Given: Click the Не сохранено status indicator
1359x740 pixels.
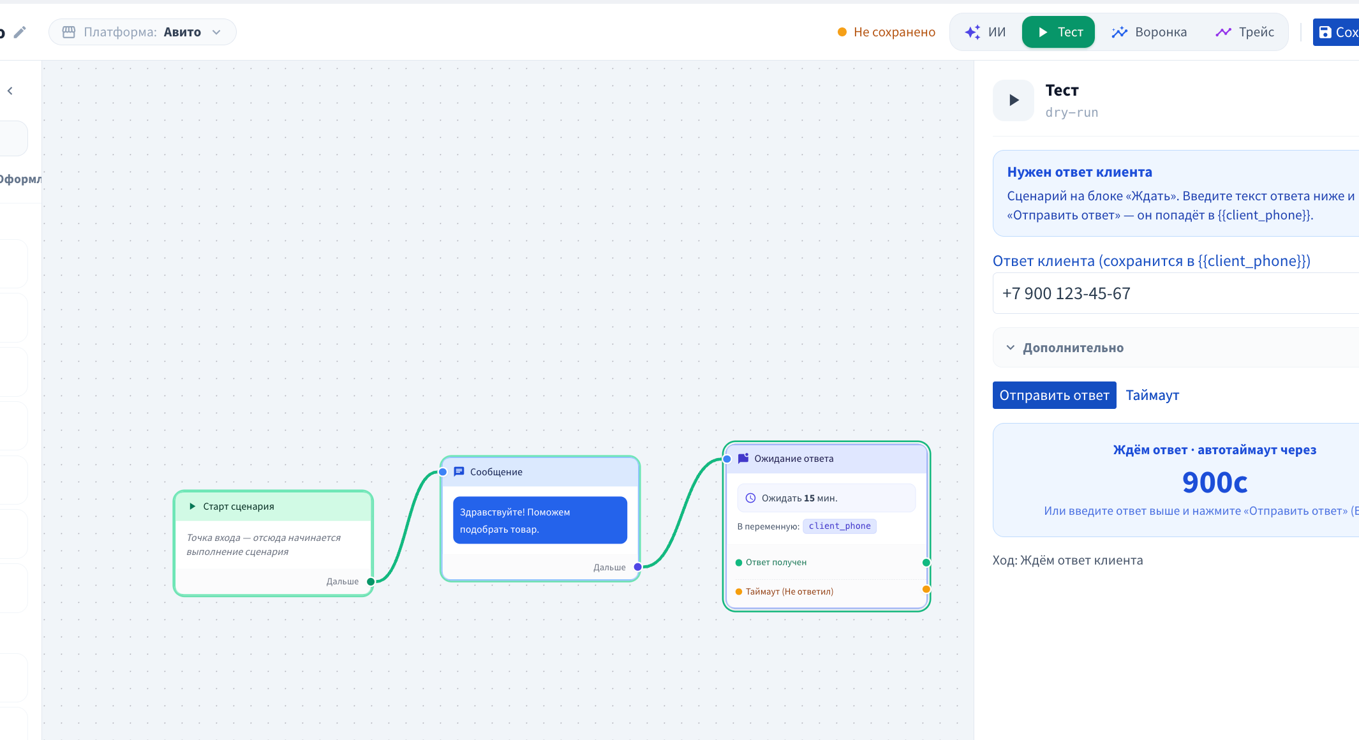Looking at the screenshot, I should [886, 32].
